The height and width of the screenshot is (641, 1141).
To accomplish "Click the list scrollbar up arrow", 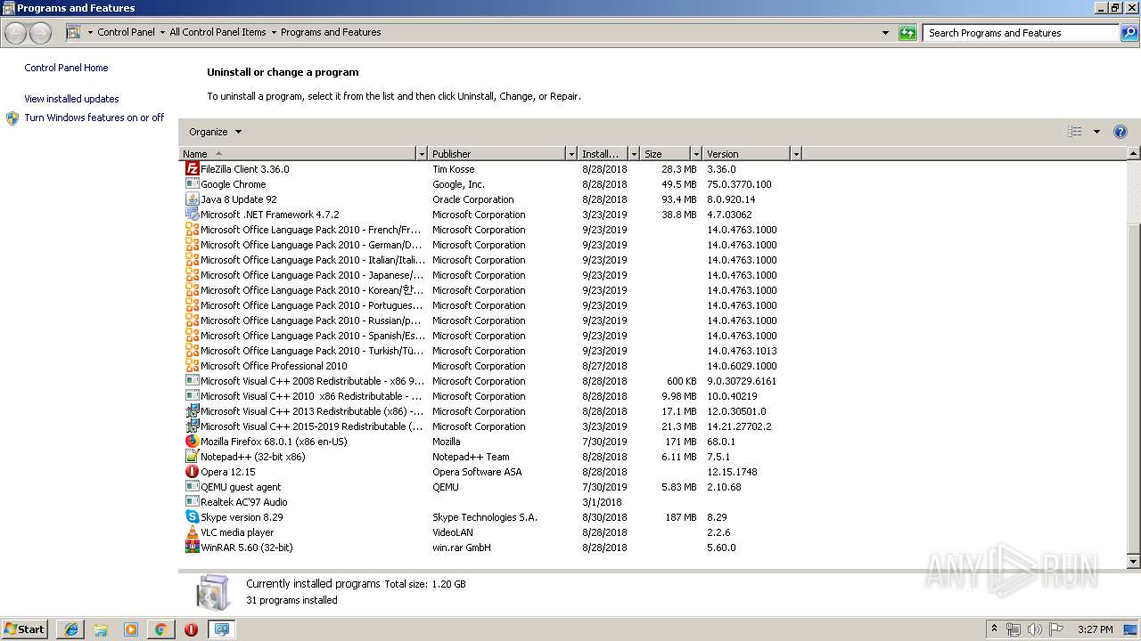I will 1134,154.
